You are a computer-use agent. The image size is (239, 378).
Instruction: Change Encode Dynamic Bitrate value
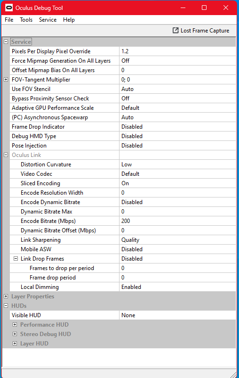pos(177,202)
